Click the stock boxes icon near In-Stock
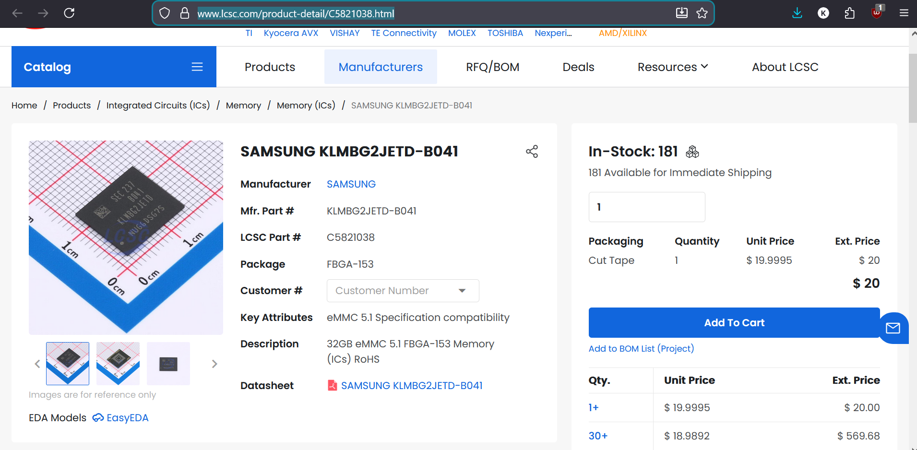The image size is (917, 450). click(692, 152)
